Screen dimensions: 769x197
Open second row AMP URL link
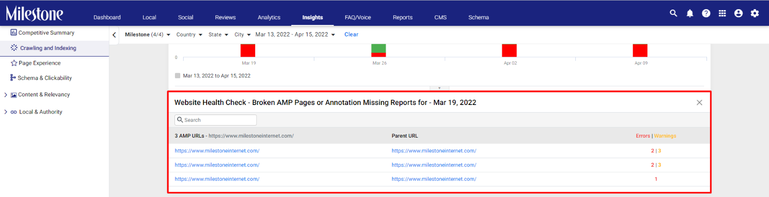[x=217, y=165]
